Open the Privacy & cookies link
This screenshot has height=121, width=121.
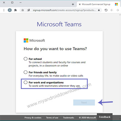(33, 118)
